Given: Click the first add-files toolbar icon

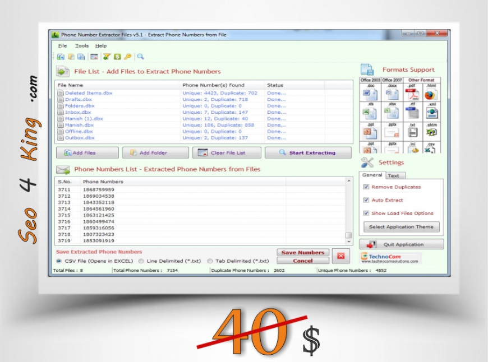Looking at the screenshot, I should click(61, 57).
